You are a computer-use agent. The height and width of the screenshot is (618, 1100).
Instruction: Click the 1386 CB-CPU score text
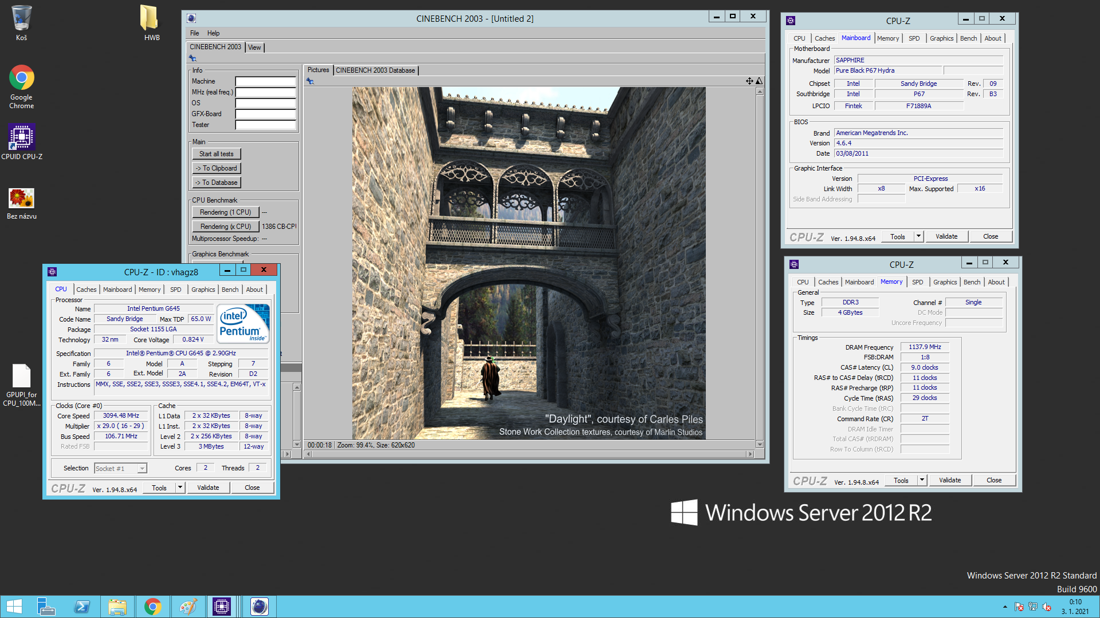[x=279, y=227]
